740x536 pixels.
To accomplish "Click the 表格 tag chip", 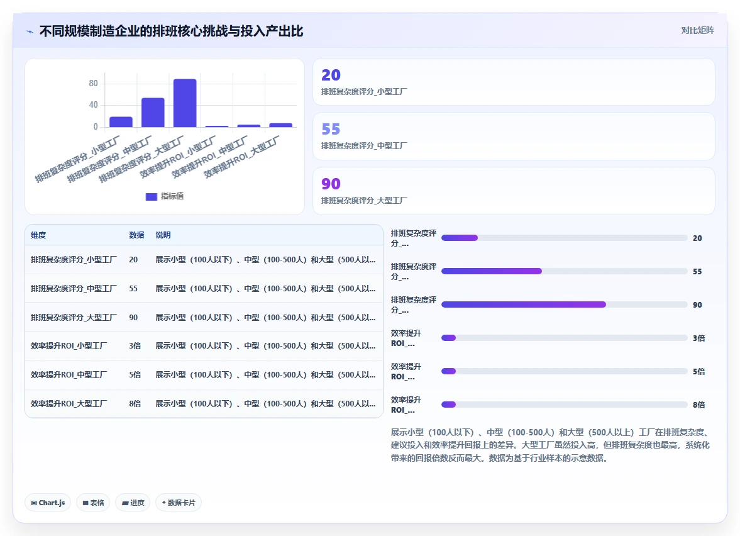I will click(x=93, y=503).
